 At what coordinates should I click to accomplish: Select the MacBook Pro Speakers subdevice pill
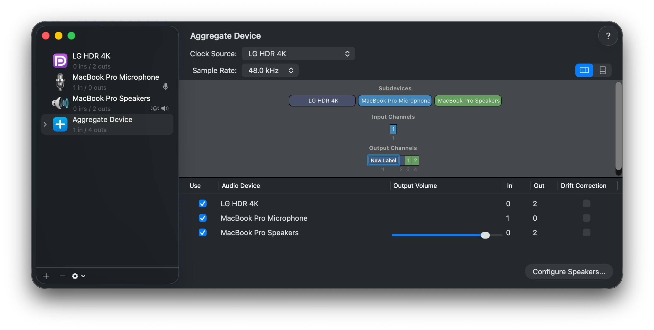click(468, 101)
